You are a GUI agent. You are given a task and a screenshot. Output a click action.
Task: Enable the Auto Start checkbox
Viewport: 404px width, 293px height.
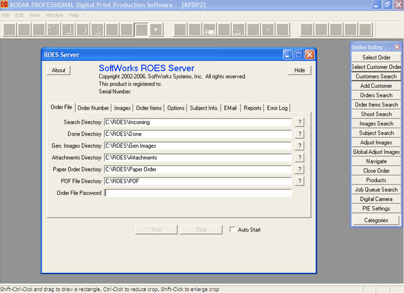pos(232,230)
